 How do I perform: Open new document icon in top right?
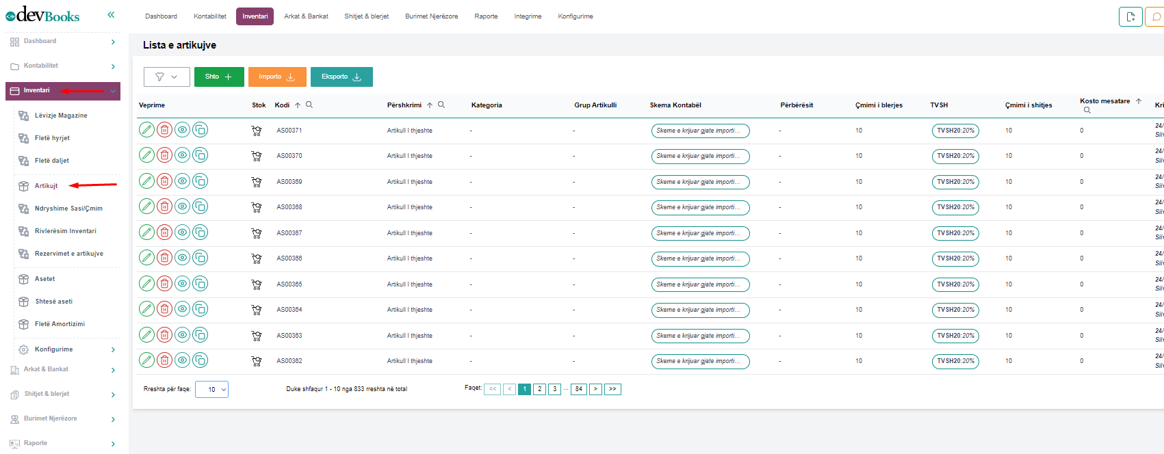(x=1130, y=16)
